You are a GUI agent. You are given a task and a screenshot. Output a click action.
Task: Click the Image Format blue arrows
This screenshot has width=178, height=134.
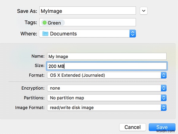pos(164,107)
